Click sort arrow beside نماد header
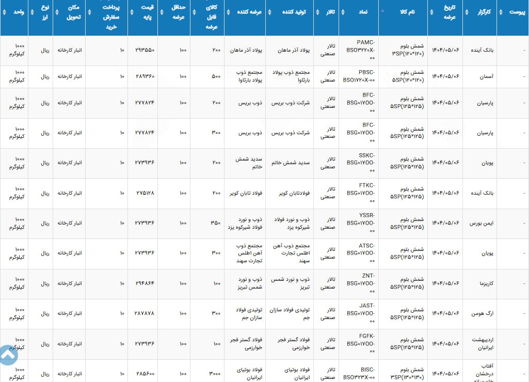Image resolution: width=529 pixels, height=382 pixels. pyautogui.click(x=342, y=11)
